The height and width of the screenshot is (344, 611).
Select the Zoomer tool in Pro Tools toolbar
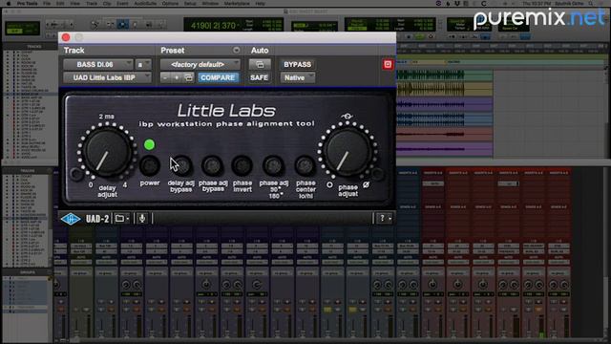point(95,25)
